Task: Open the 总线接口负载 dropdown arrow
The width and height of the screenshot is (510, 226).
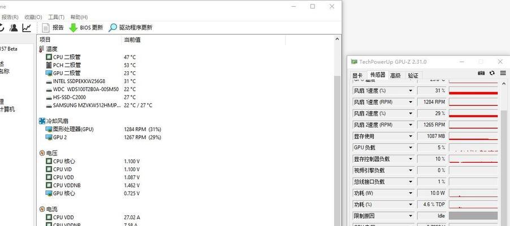Action: [410, 182]
